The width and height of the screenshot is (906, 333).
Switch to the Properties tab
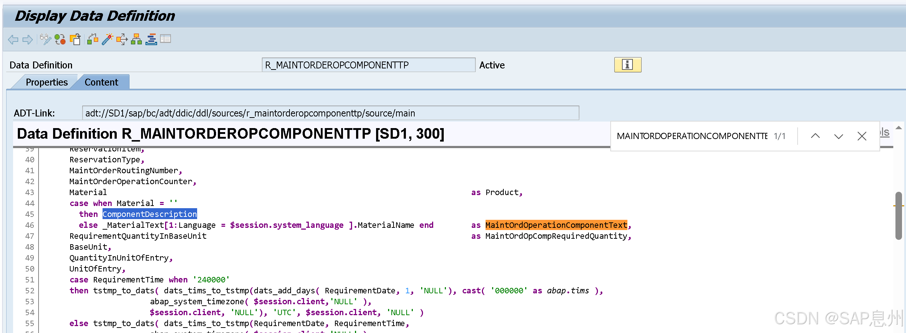(47, 82)
